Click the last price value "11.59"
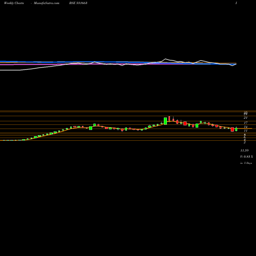 coord(244,151)
